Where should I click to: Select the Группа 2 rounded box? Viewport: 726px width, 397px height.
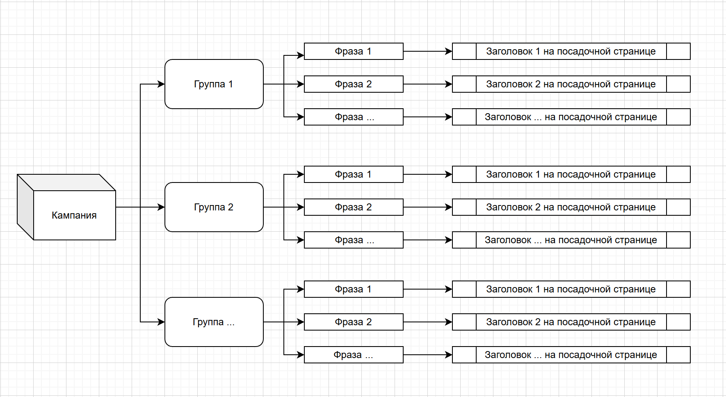coord(214,207)
